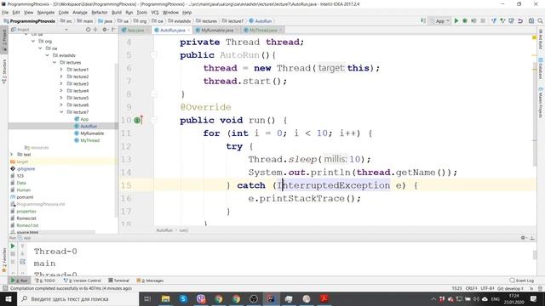545x306 pixels.
Task: Switch to the MyThread.java tab
Action: point(263,31)
